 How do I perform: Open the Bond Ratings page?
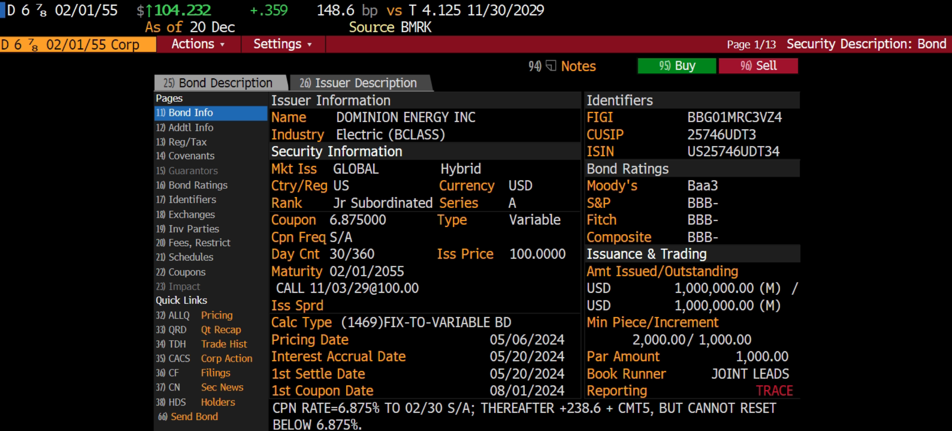pyautogui.click(x=192, y=185)
